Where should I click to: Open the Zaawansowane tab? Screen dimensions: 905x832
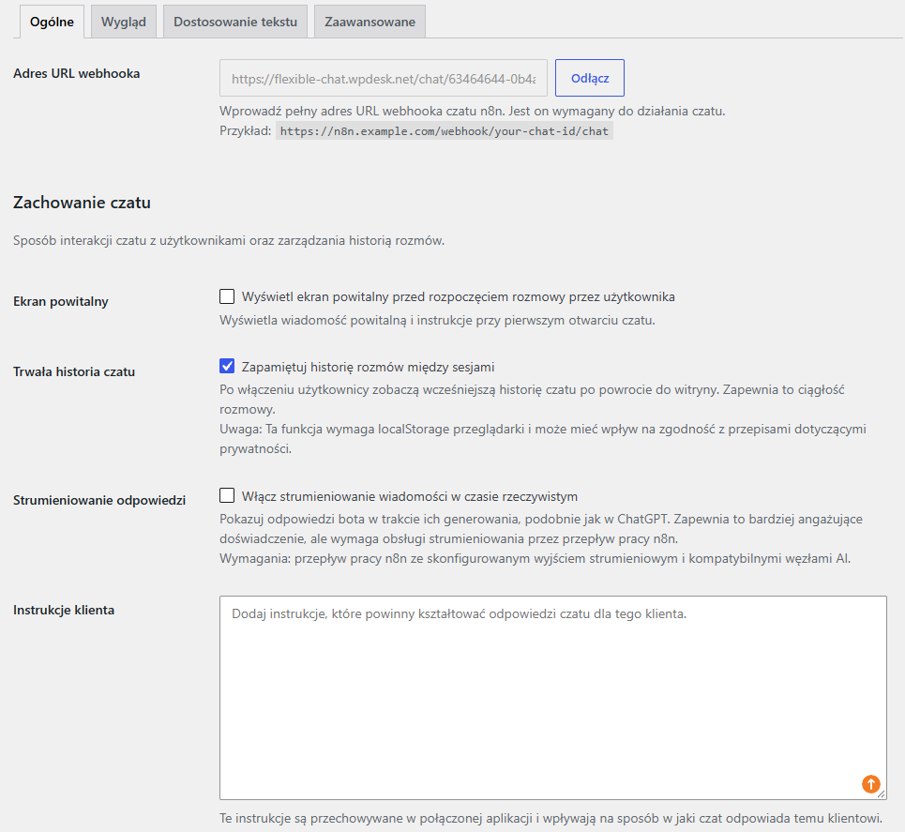[x=370, y=22]
